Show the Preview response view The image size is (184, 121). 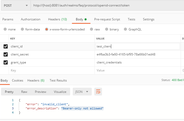pyautogui.click(x=41, y=92)
